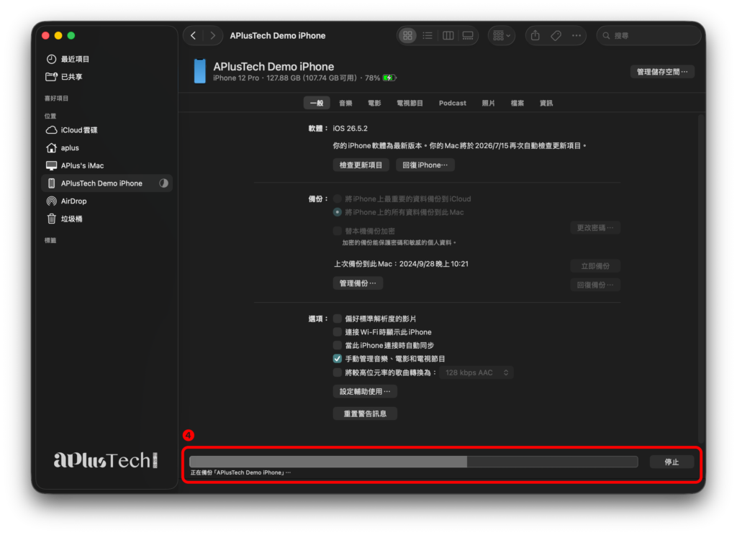Open the group-by options dropdown
The width and height of the screenshot is (737, 535).
click(x=502, y=36)
